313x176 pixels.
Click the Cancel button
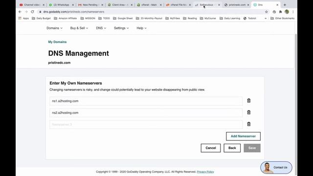tap(211, 148)
